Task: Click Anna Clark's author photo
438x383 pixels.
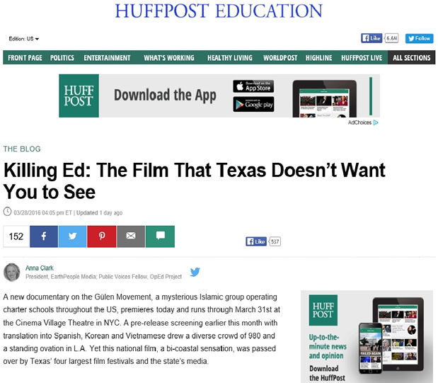Action: pos(12,272)
